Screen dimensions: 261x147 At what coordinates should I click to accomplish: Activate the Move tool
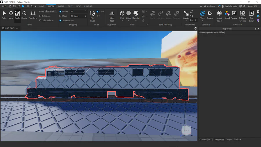click(x=11, y=15)
